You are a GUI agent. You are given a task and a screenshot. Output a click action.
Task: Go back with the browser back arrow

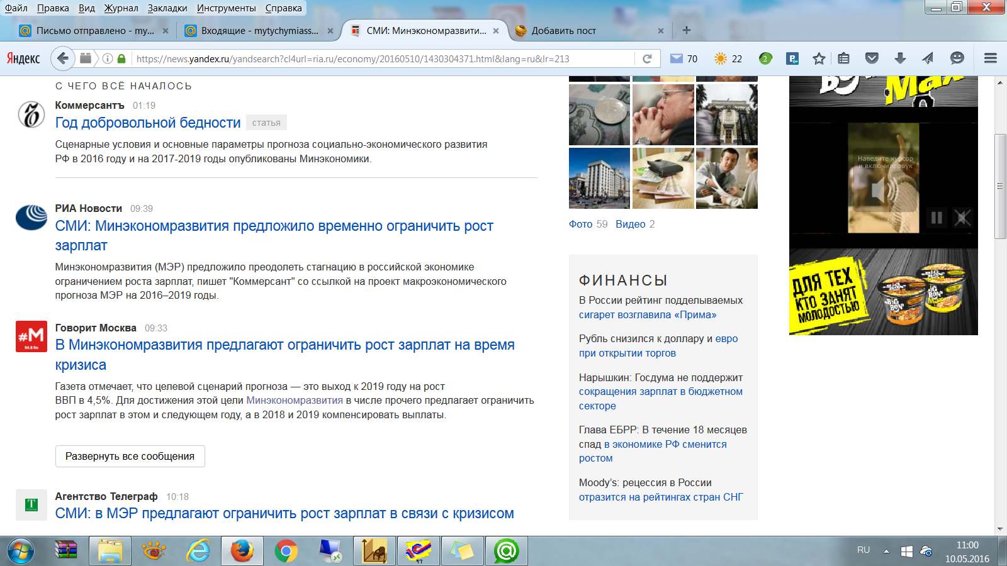(62, 58)
